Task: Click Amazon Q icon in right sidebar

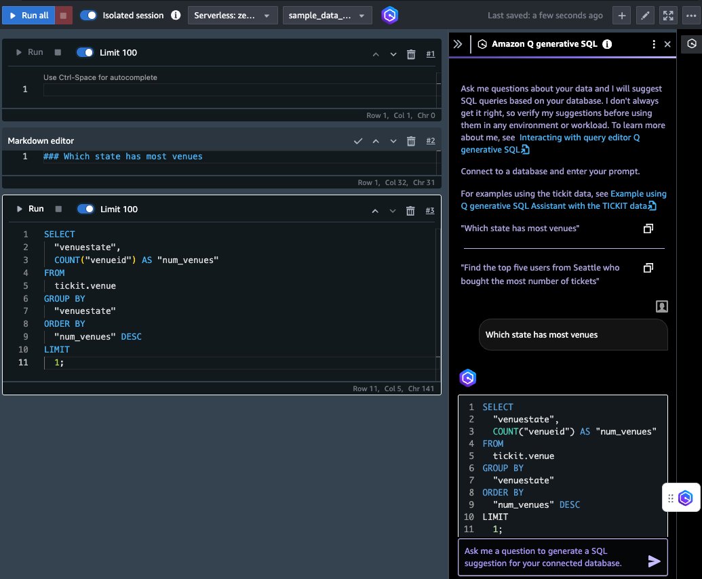Action: point(692,43)
